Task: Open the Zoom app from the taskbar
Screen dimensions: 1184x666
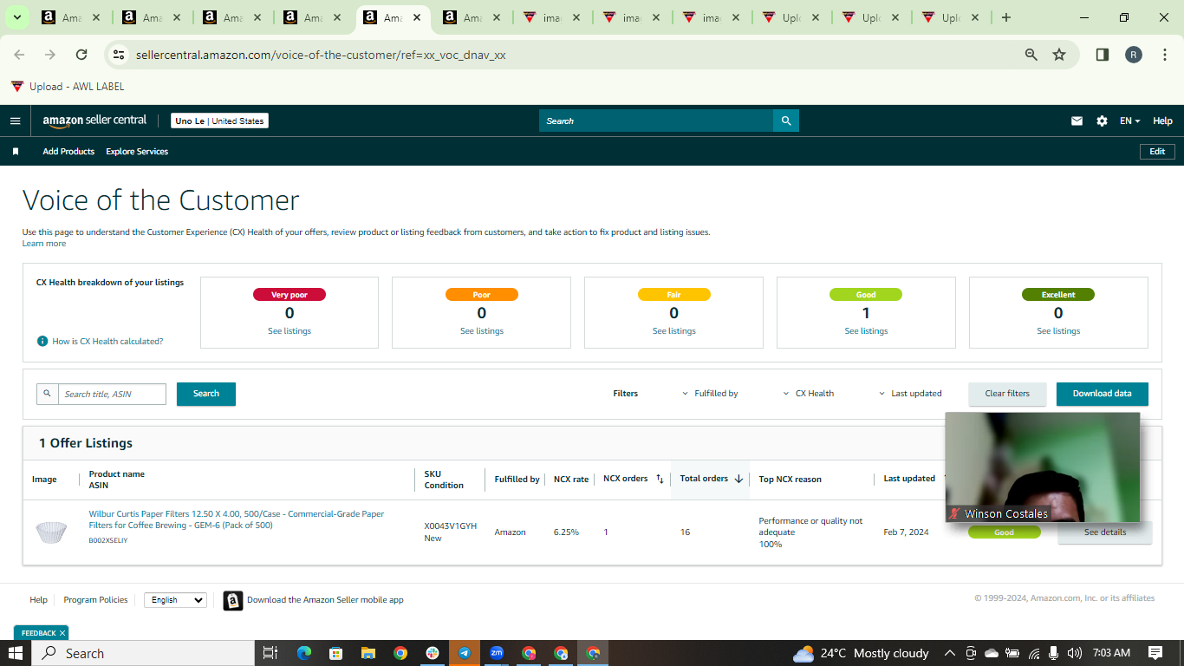Action: coord(497,653)
